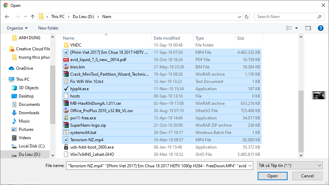This screenshot has width=329, height=185.
Task: Click the Open button
Action: [272, 176]
